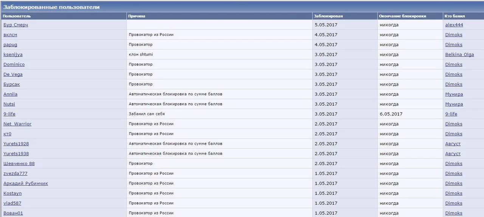This screenshot has height=217, width=484.
Task: Select reason Провокатор in Dominico row
Action: click(x=141, y=64)
